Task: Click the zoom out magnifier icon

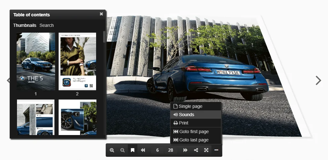Action: [x=122, y=150]
